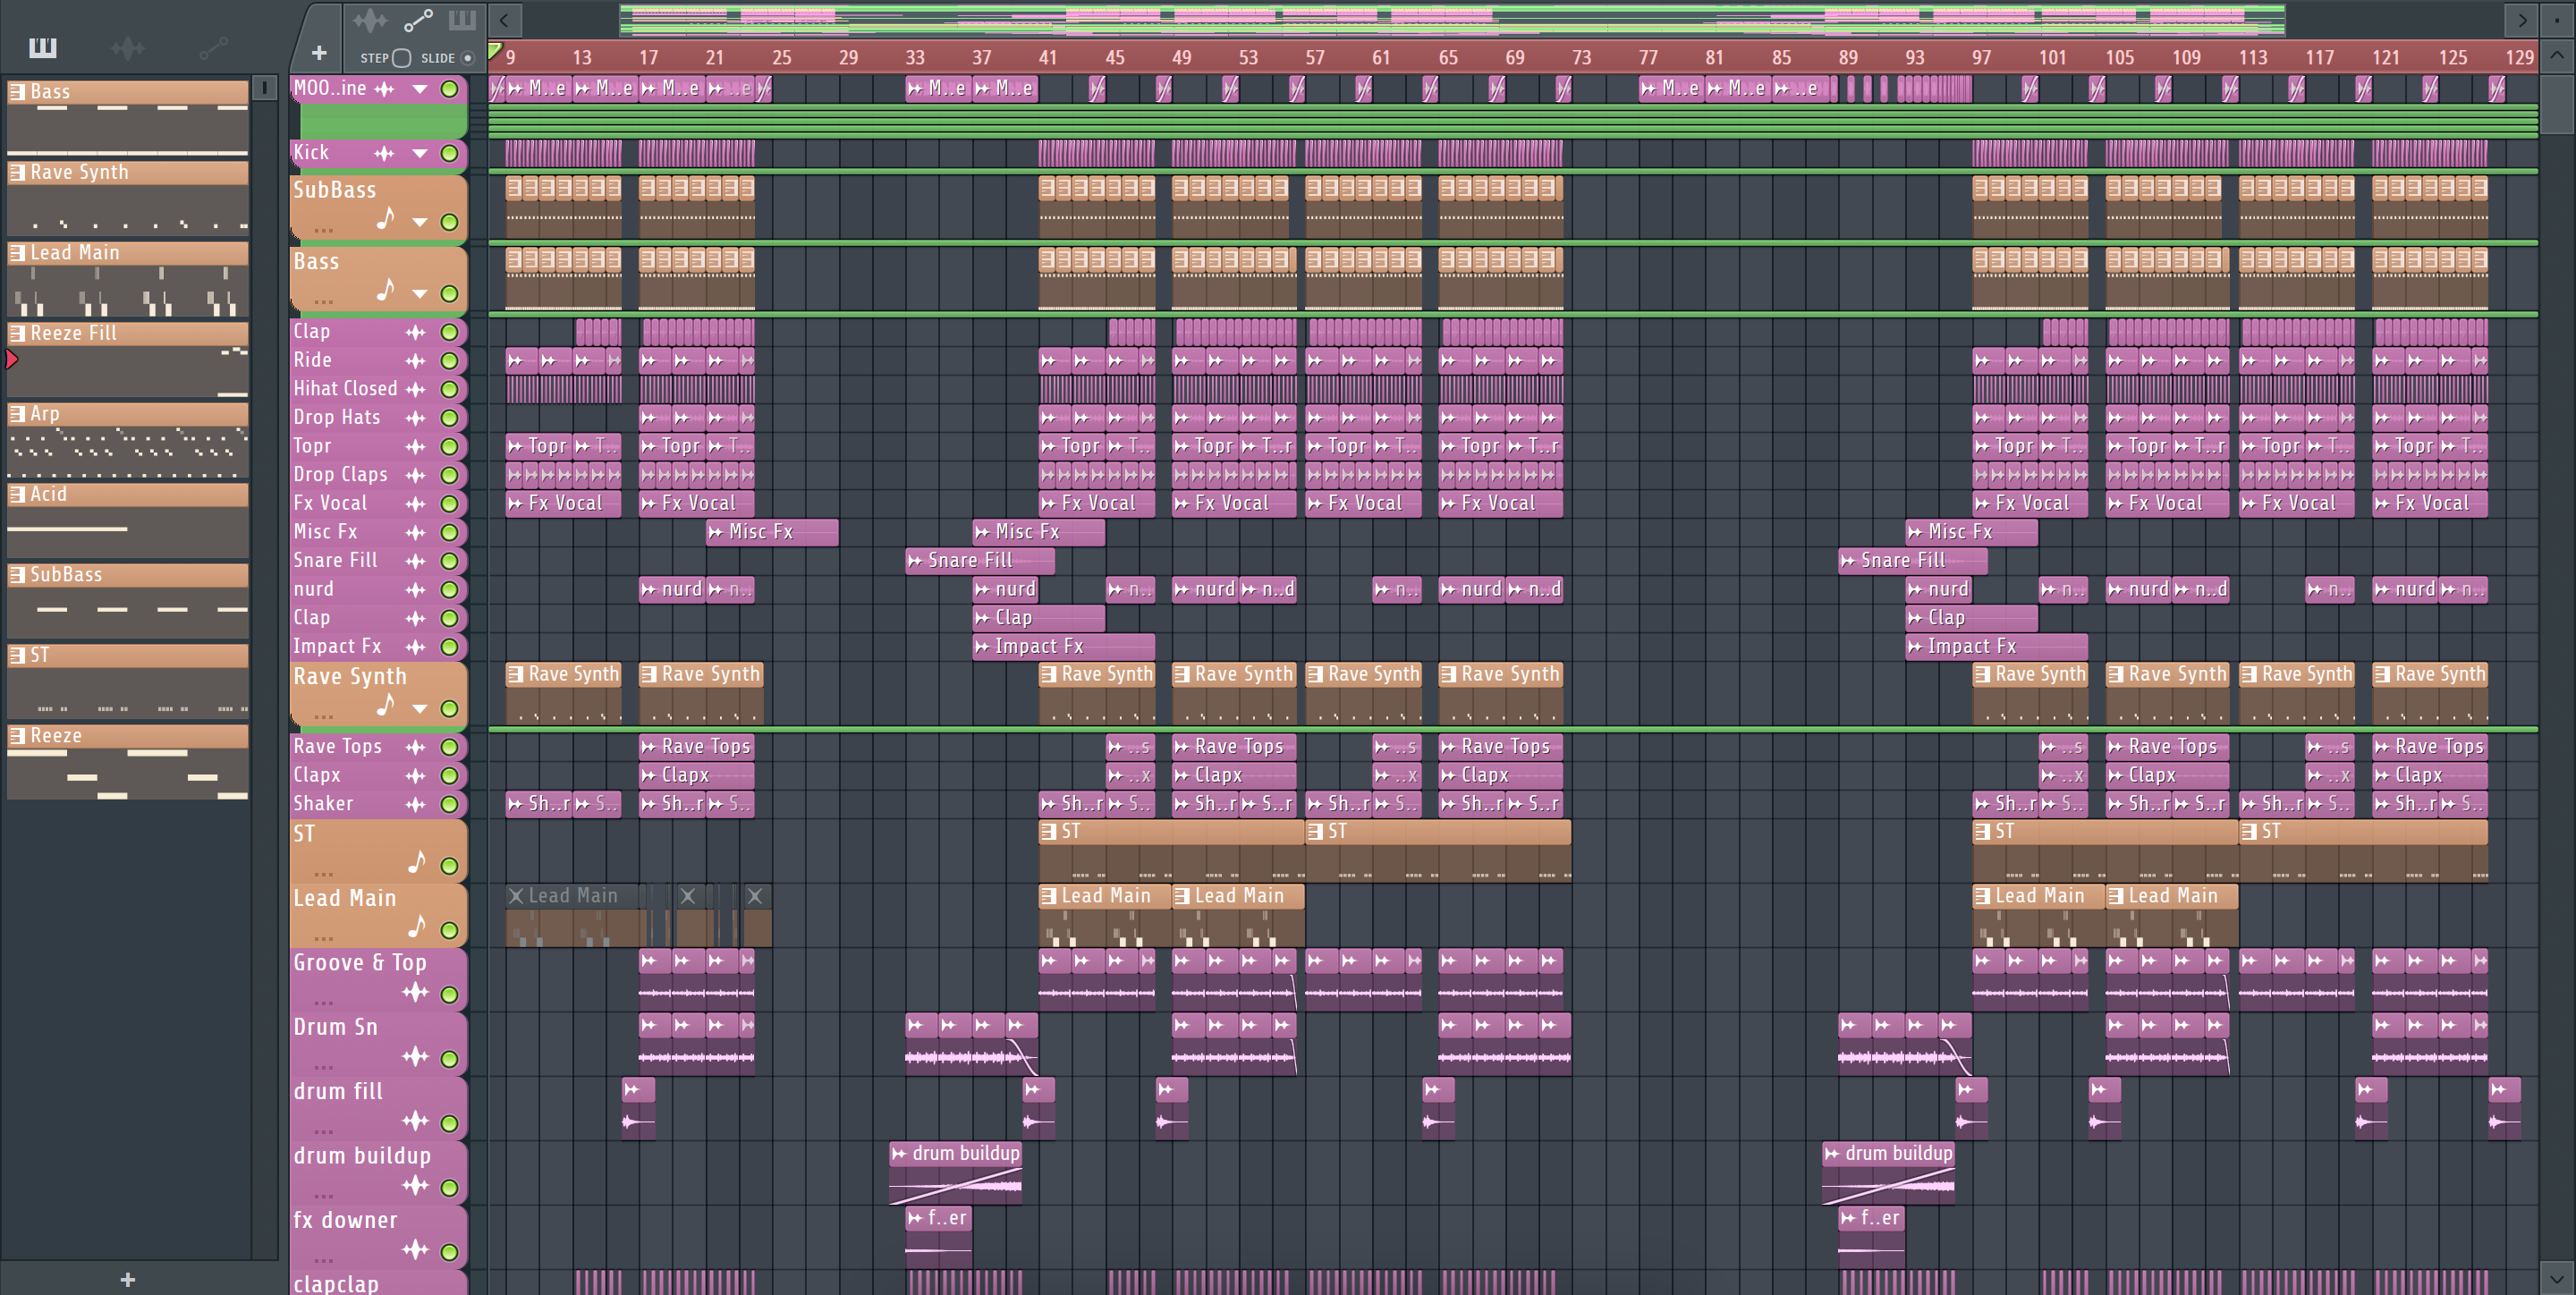Click the horizontal playlist overview scrollbar
The height and width of the screenshot is (1295, 2576).
1452,19
